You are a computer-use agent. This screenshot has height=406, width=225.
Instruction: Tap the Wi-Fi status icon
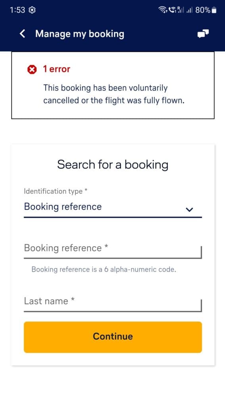click(x=163, y=10)
